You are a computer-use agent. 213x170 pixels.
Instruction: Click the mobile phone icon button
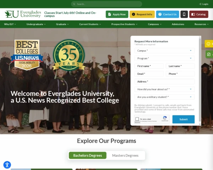(184, 14)
